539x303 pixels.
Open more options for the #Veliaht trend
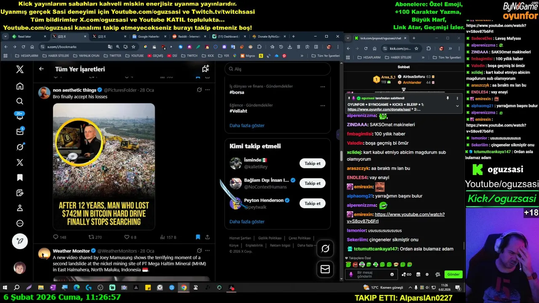coord(323,106)
